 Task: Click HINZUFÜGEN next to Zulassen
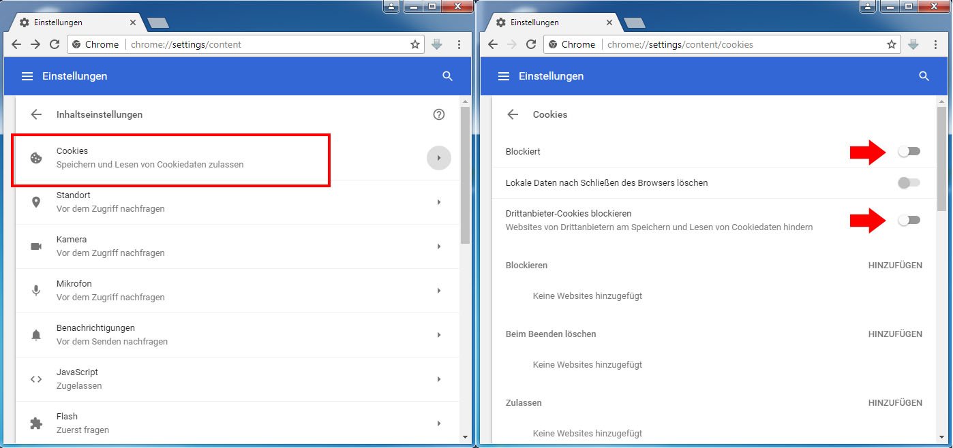pos(895,403)
